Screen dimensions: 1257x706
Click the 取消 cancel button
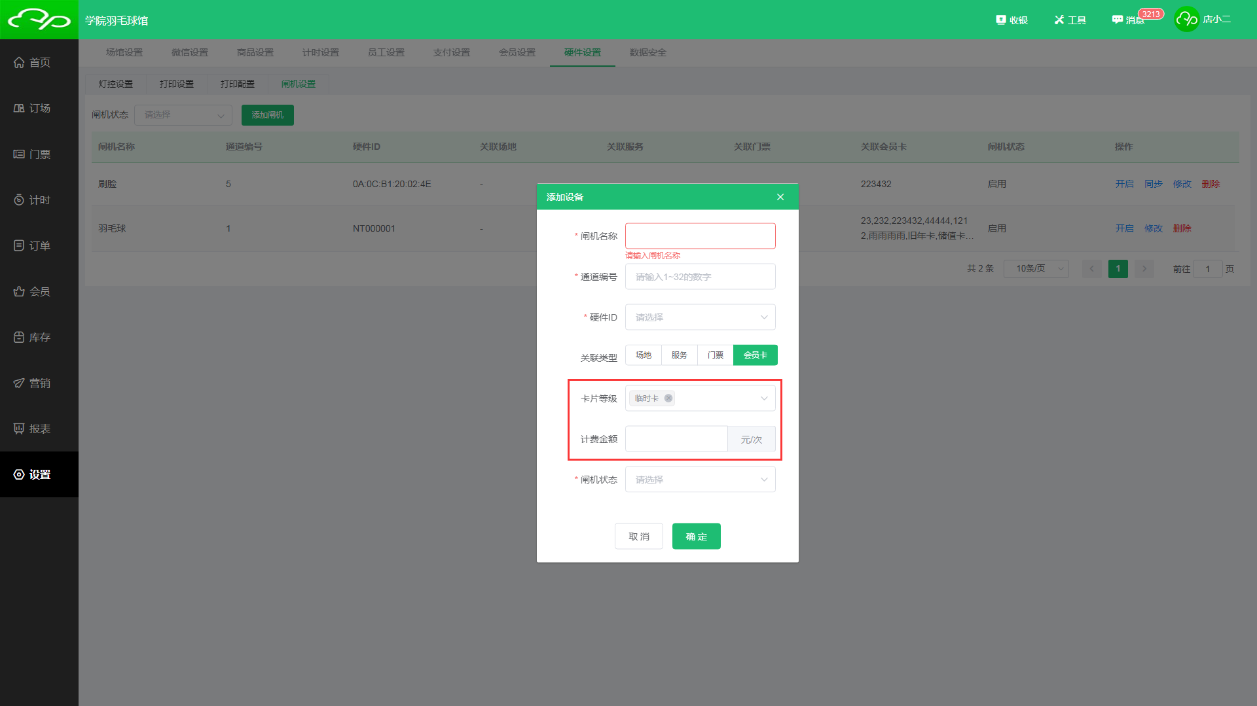pos(638,537)
